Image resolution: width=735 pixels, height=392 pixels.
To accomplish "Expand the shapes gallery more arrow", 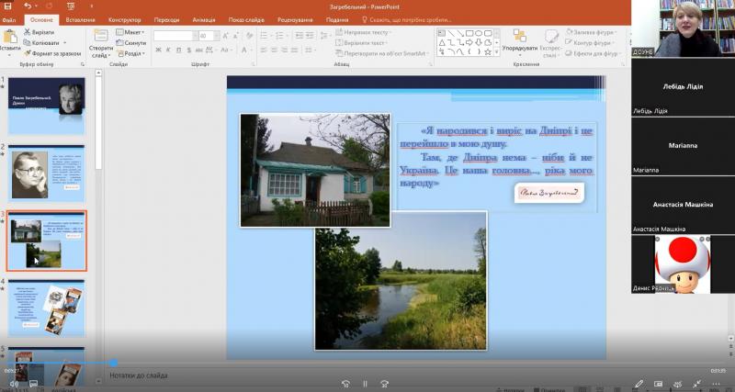I will click(497, 52).
